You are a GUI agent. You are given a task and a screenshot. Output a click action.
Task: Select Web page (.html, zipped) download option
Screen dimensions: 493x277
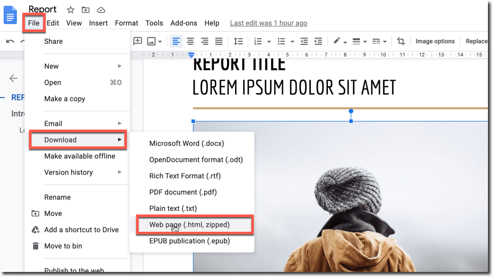tap(189, 225)
